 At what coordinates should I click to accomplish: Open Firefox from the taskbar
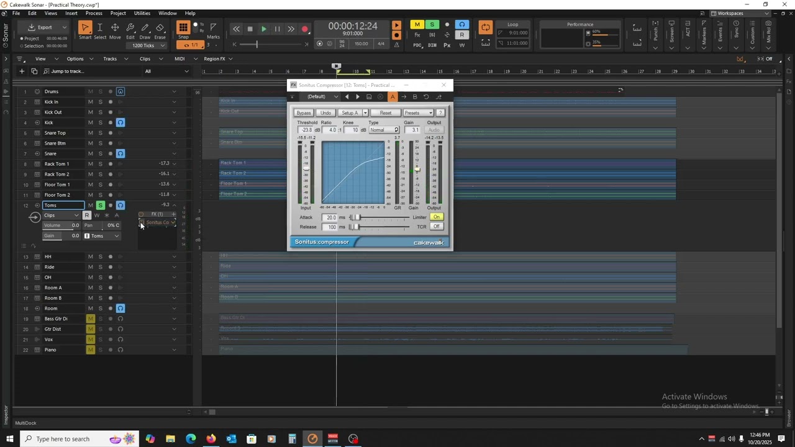coord(211,439)
